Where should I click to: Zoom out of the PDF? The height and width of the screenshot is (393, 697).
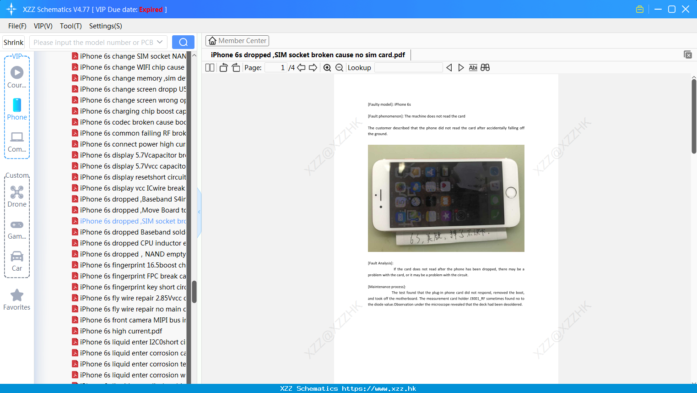coord(339,68)
